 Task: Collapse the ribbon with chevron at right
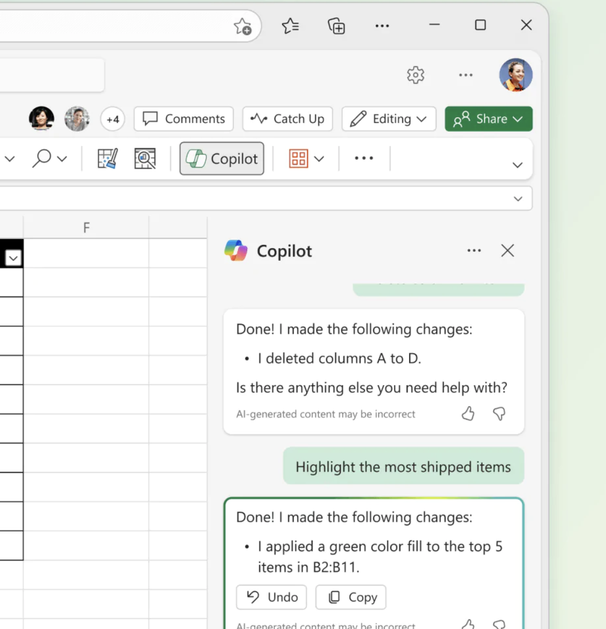pos(518,165)
